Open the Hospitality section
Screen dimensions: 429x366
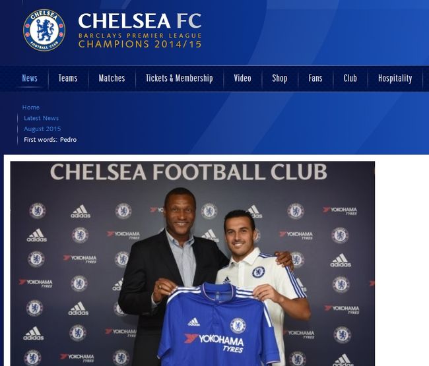pos(395,78)
